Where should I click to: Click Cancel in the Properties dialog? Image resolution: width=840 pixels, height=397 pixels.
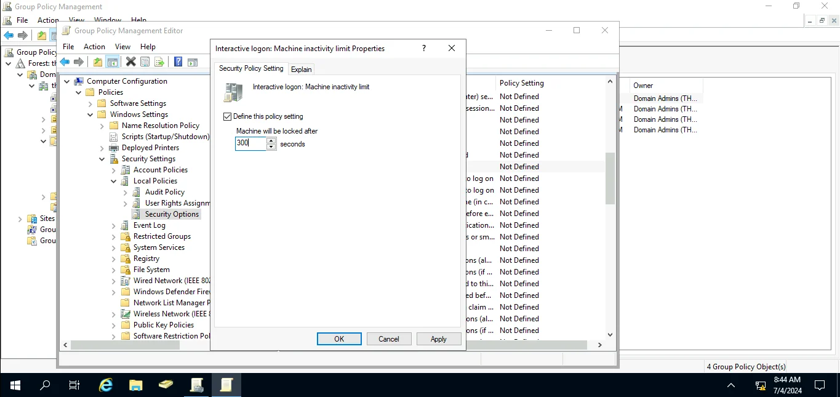[389, 339]
